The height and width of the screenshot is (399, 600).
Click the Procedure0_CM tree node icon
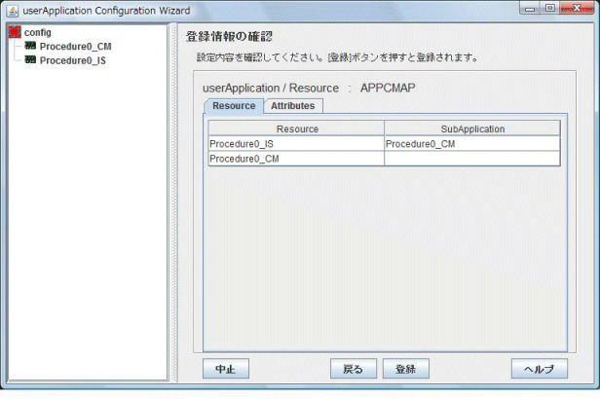tap(30, 46)
